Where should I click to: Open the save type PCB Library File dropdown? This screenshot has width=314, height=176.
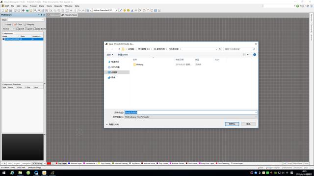coord(191,117)
